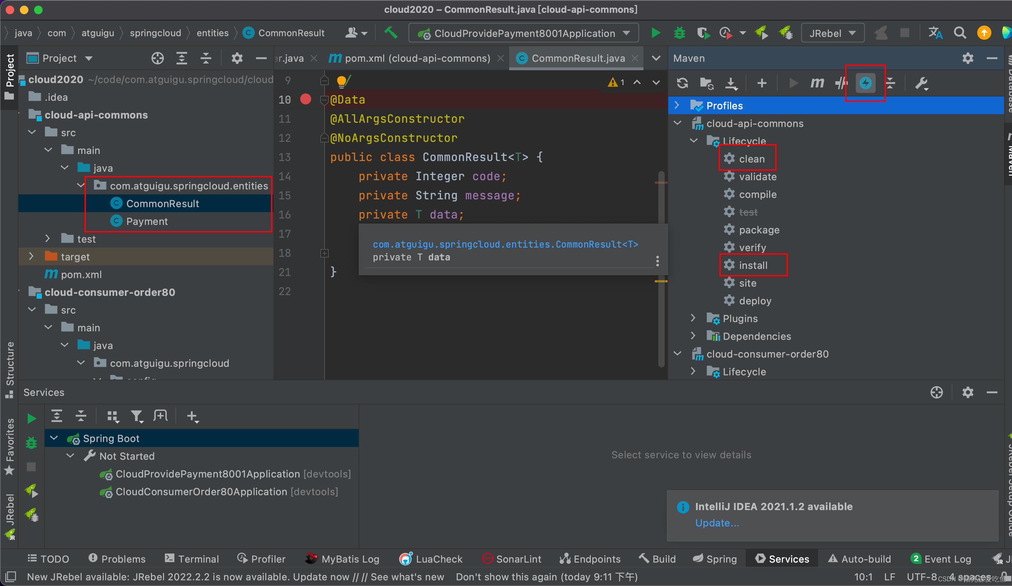The width and height of the screenshot is (1012, 586).
Task: Toggle Maven offline mode
Action: click(x=841, y=83)
